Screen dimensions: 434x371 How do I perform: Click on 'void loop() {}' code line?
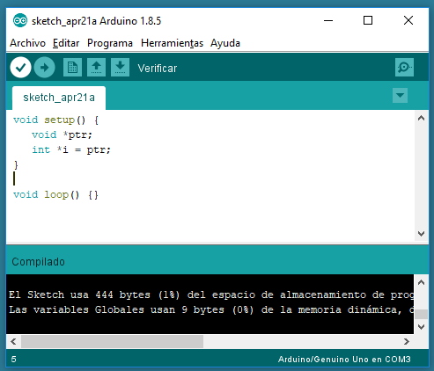click(x=55, y=194)
